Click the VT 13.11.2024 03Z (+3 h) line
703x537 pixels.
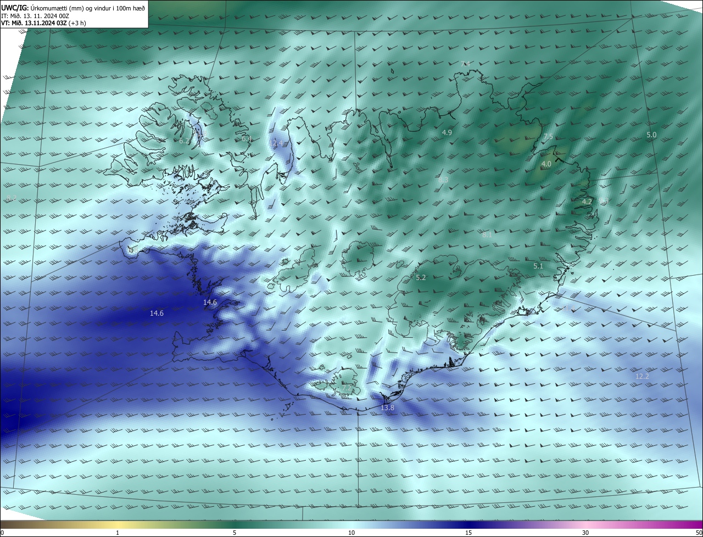[x=43, y=23]
